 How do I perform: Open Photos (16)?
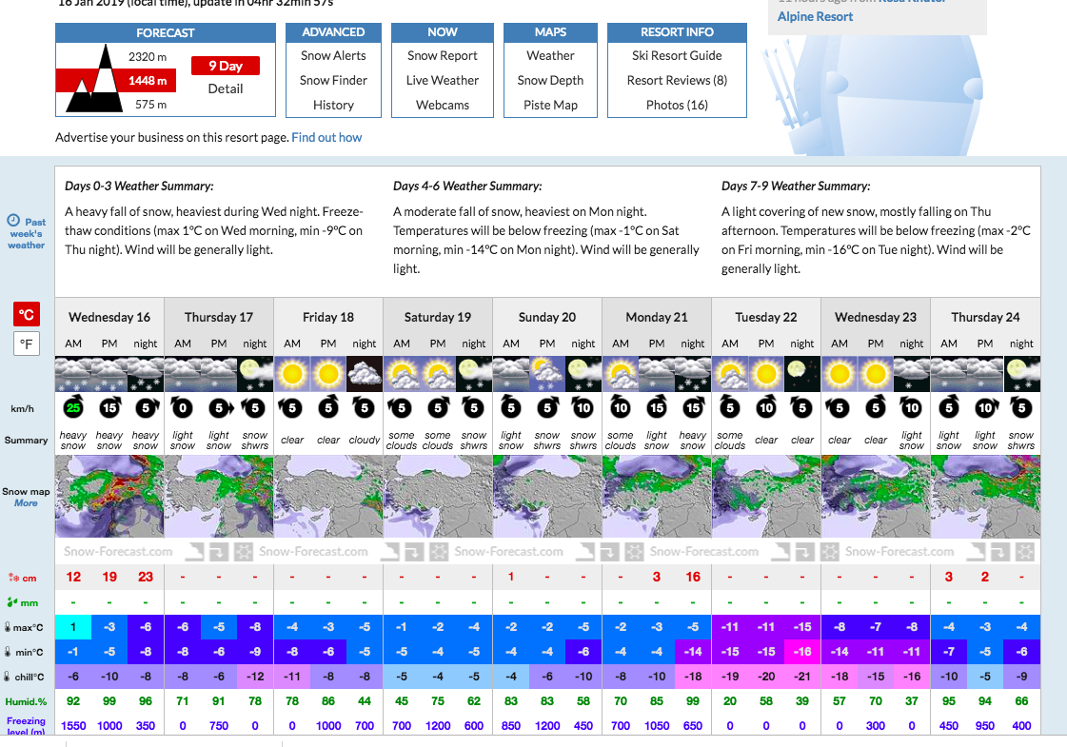[x=677, y=105]
